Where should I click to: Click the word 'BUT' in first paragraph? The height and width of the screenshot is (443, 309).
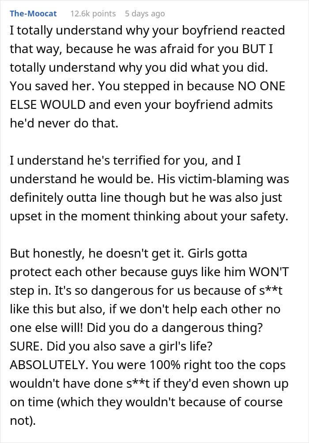(x=254, y=49)
